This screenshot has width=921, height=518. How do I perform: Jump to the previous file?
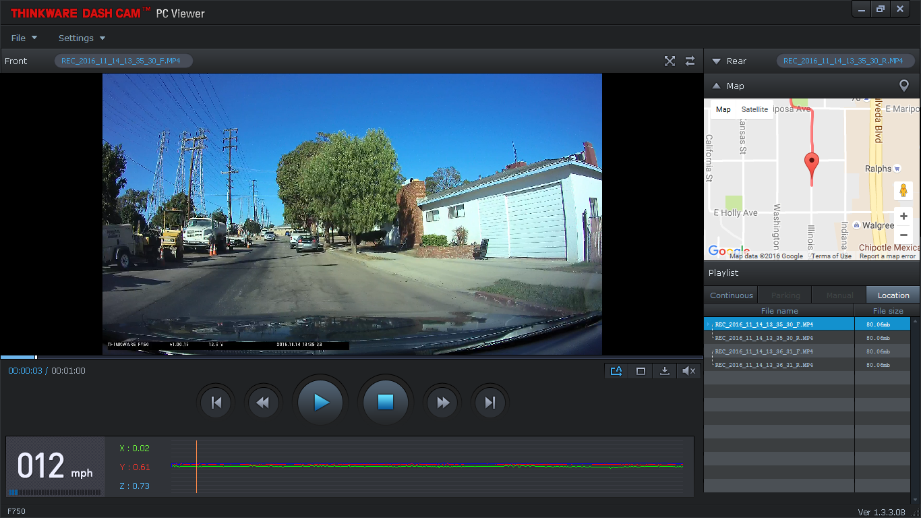(x=216, y=403)
